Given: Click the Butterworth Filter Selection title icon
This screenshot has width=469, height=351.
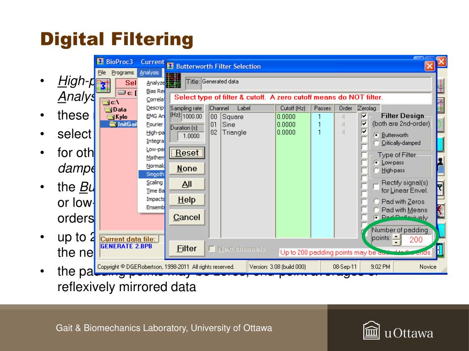Looking at the screenshot, I should click(x=170, y=66).
